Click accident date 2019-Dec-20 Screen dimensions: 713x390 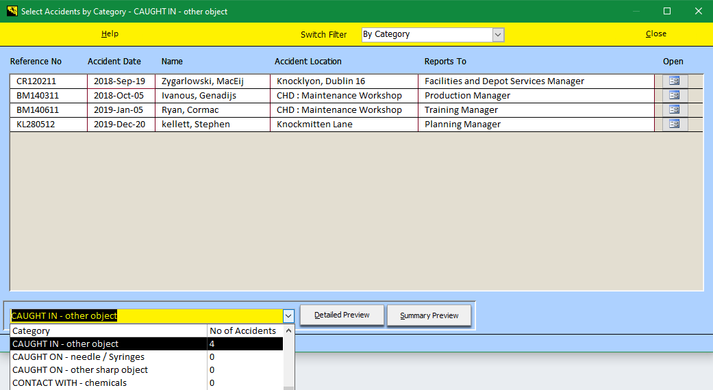pos(121,125)
